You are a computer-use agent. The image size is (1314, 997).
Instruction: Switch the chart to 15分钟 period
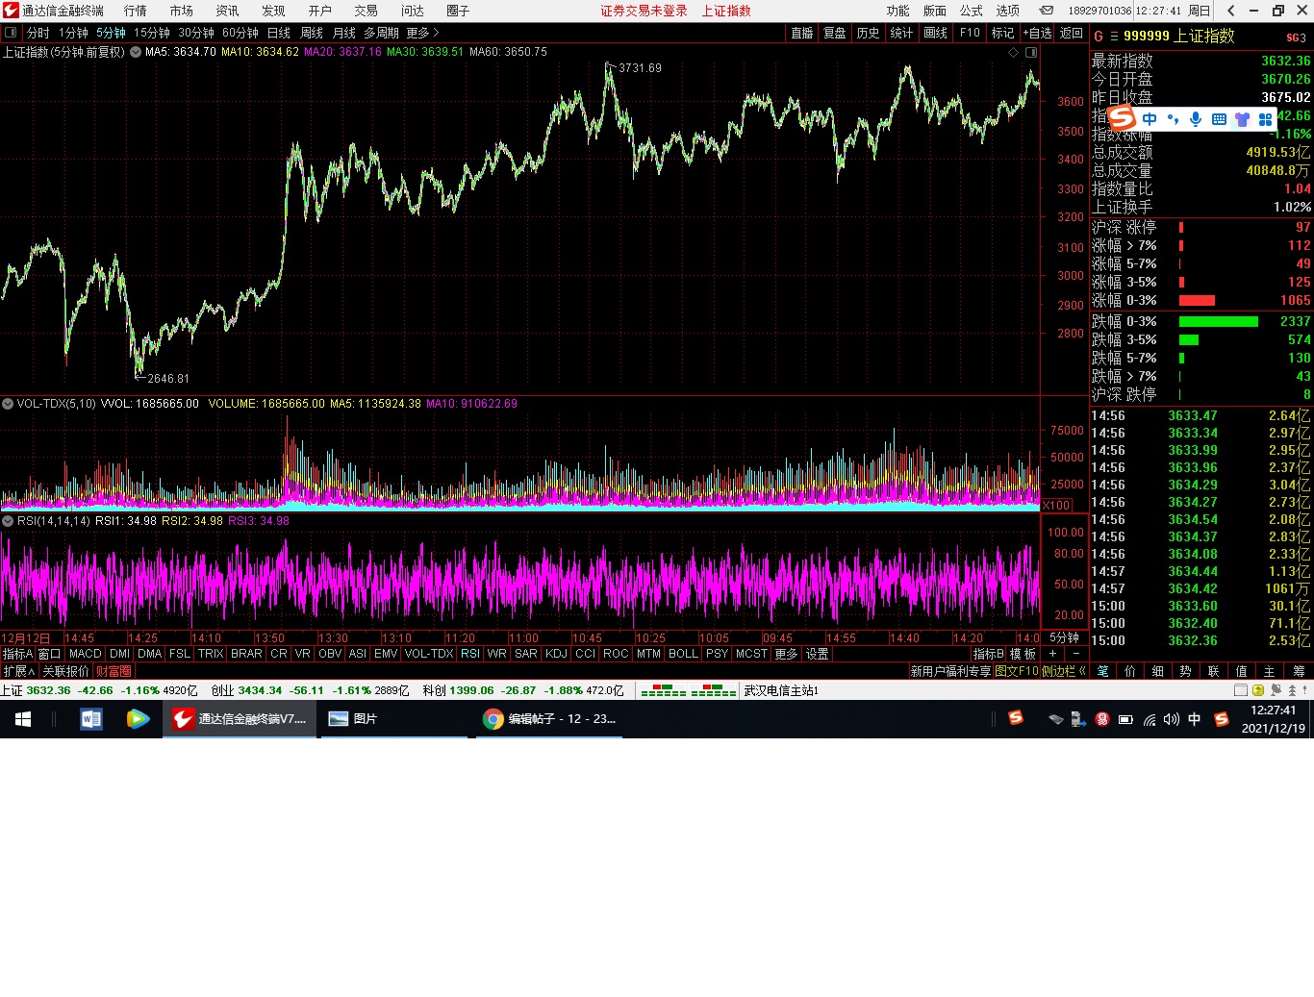click(152, 33)
